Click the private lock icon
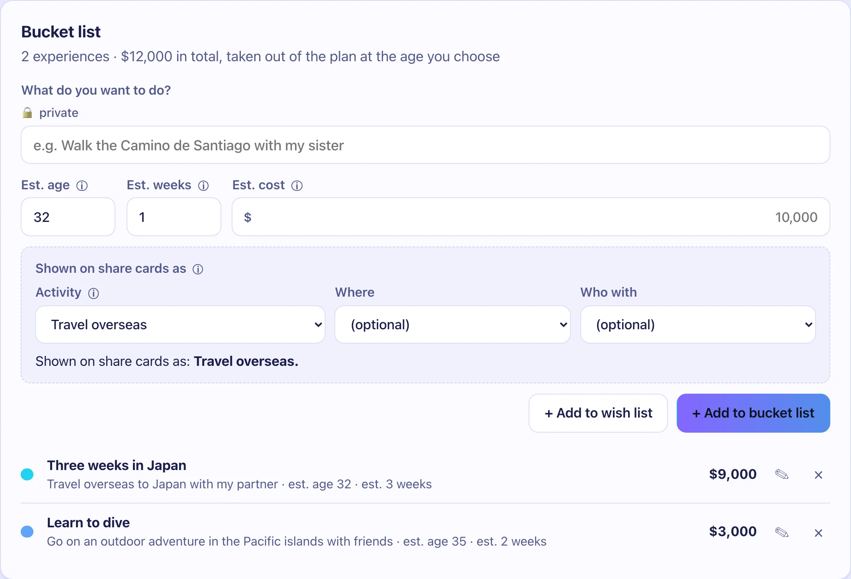 (27, 113)
